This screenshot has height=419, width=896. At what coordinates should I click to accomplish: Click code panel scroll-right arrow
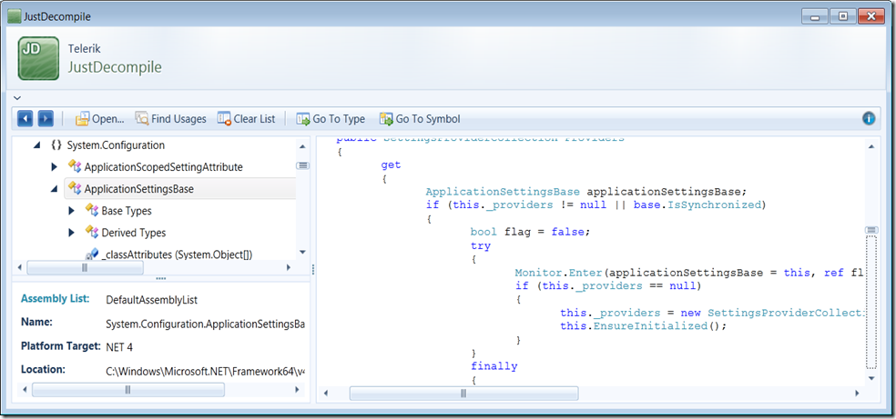coord(857,394)
